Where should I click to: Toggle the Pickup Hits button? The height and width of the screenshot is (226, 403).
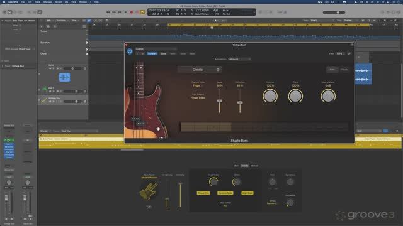(x=203, y=193)
